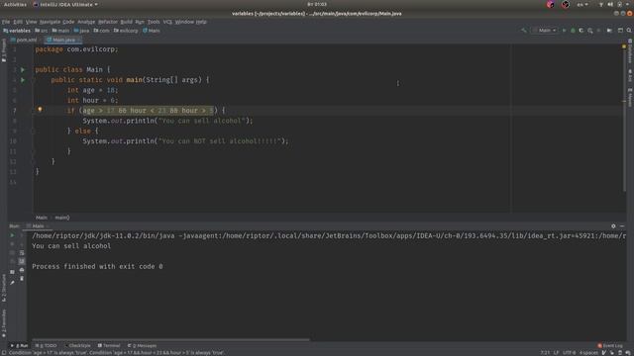Click the yellow intention bulb on line 7
The height and width of the screenshot is (356, 634).
tap(40, 110)
